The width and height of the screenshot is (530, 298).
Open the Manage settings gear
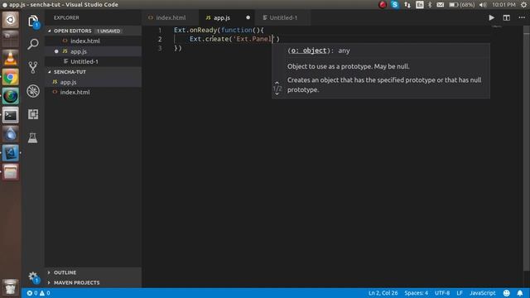33,277
